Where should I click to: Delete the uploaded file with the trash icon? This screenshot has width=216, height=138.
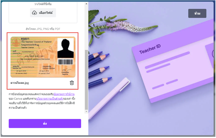pos(72,83)
